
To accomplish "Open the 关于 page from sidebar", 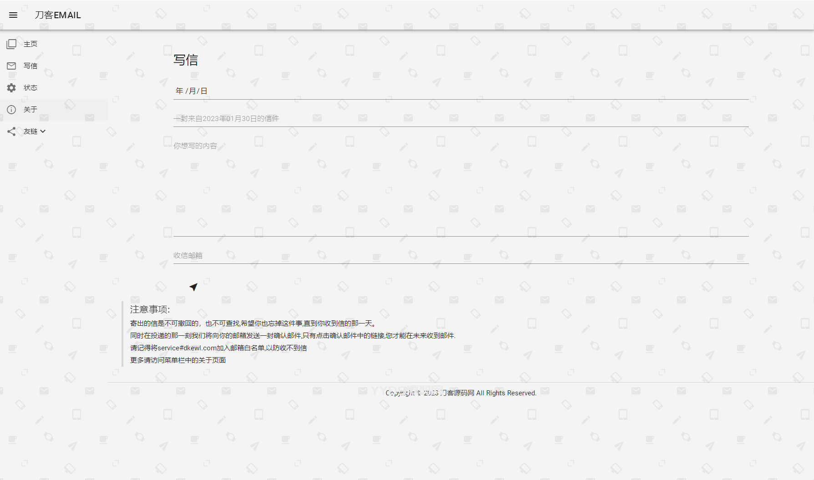I will pyautogui.click(x=31, y=109).
